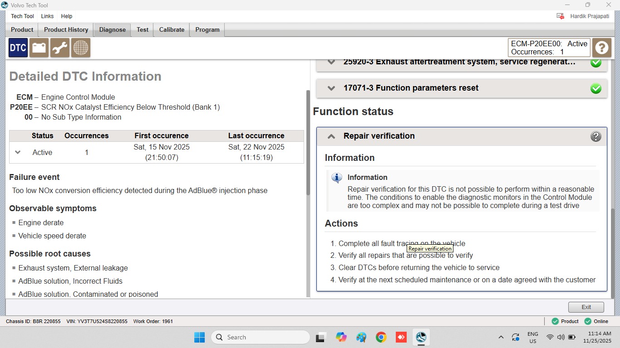
Task: Click the left panel vertical scrollbar
Action: (309, 143)
